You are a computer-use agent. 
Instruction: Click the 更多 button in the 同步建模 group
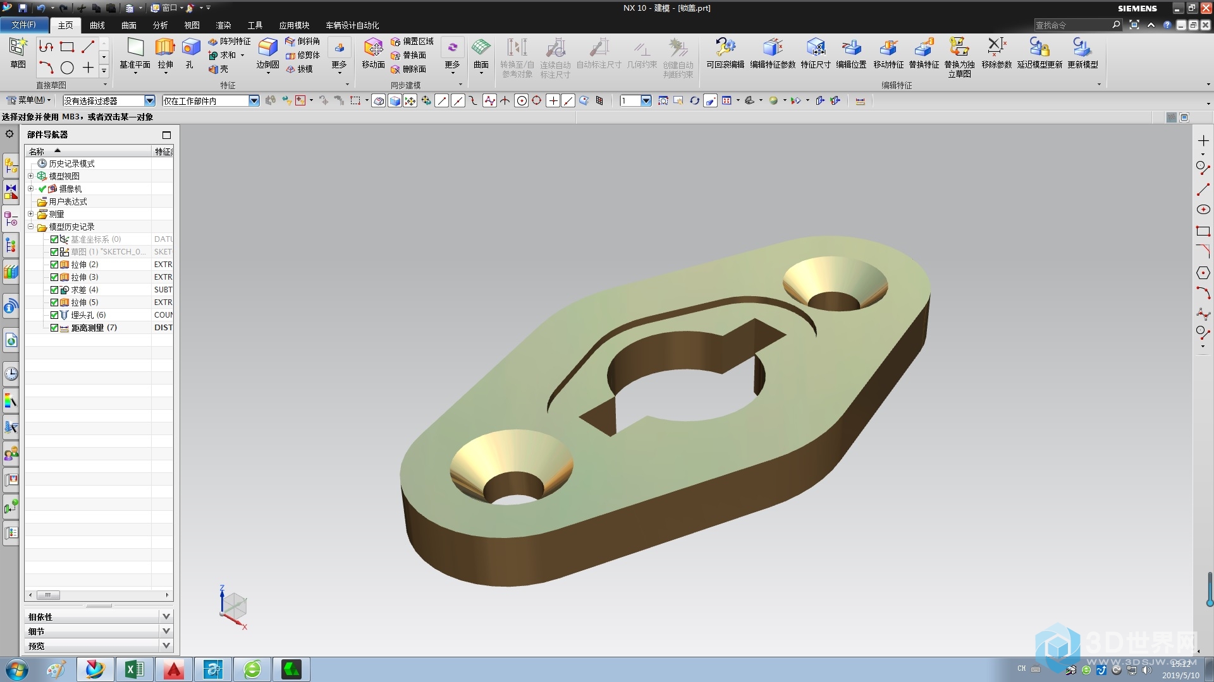click(452, 55)
